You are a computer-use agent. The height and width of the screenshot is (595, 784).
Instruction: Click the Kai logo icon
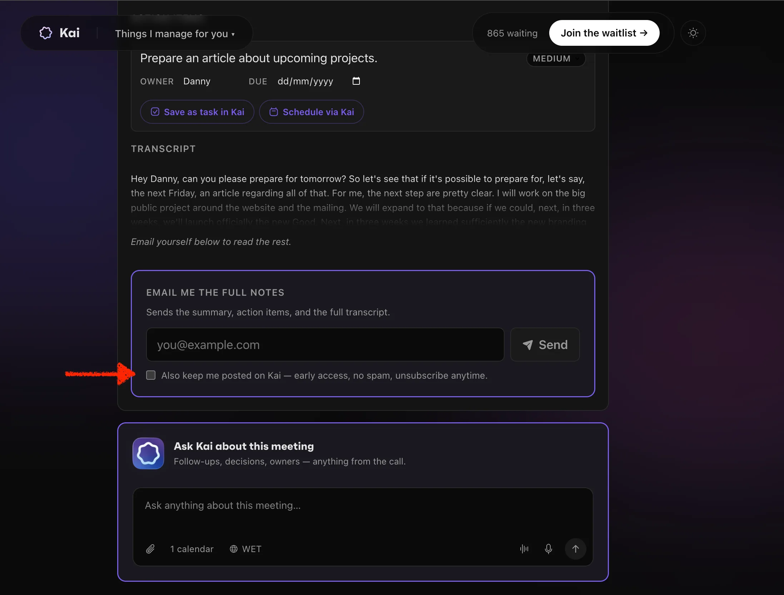46,33
